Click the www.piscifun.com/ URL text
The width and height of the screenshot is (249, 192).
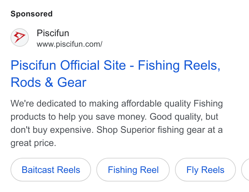click(69, 44)
